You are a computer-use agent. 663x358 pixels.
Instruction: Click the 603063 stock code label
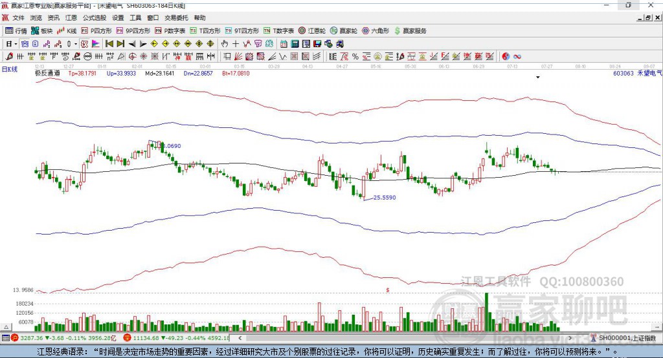[624, 73]
